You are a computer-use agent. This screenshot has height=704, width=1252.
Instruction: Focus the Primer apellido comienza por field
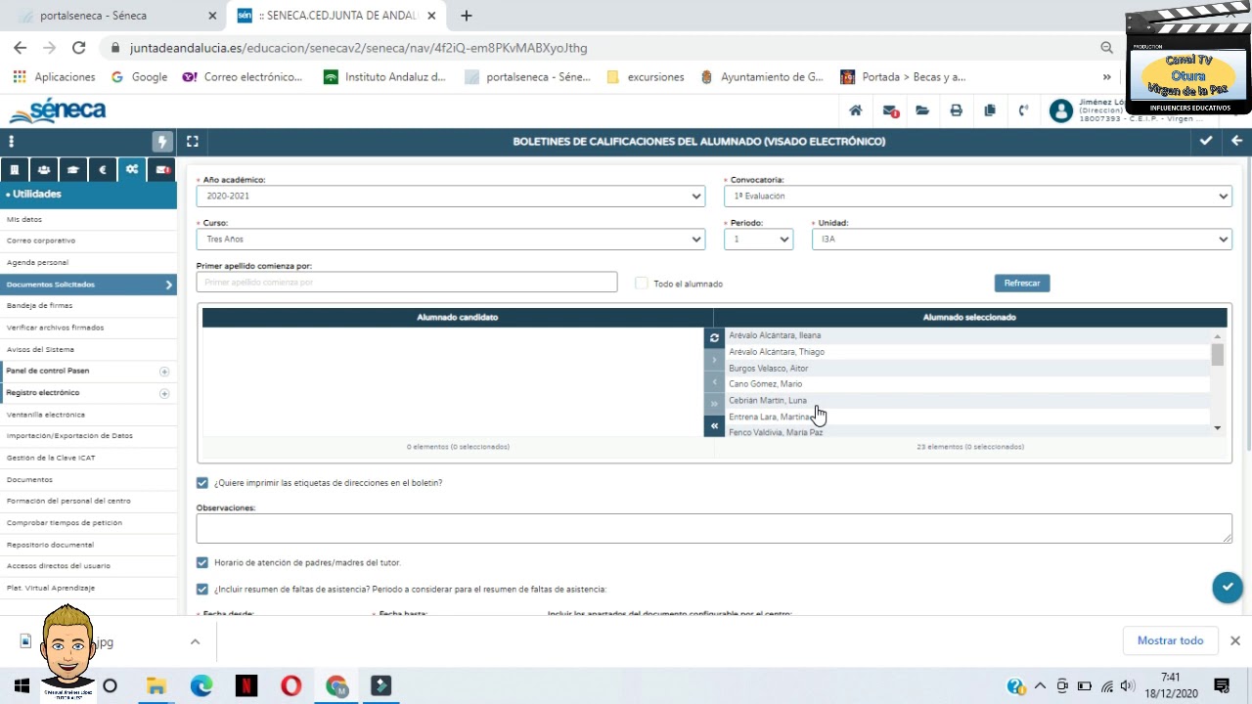[407, 282]
